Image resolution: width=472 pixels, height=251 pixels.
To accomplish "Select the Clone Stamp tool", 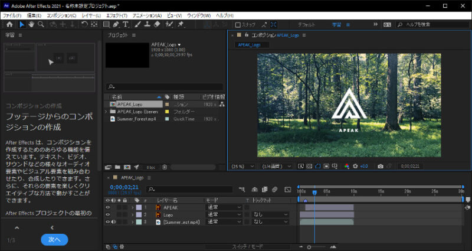I will click(x=147, y=24).
